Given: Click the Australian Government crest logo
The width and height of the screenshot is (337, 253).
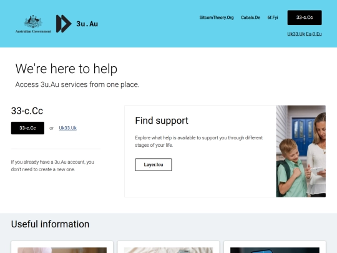Looking at the screenshot, I should pos(33,24).
